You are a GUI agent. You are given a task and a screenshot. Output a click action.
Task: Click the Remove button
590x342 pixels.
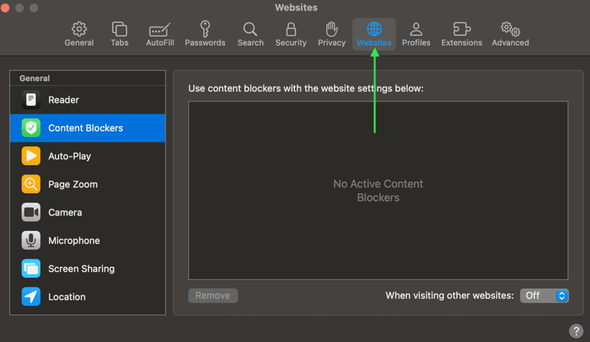[x=213, y=295]
